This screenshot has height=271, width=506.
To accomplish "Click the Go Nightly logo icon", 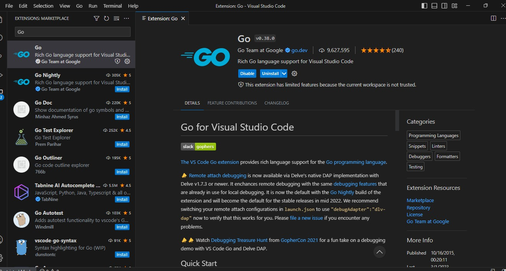I will (x=21, y=82).
